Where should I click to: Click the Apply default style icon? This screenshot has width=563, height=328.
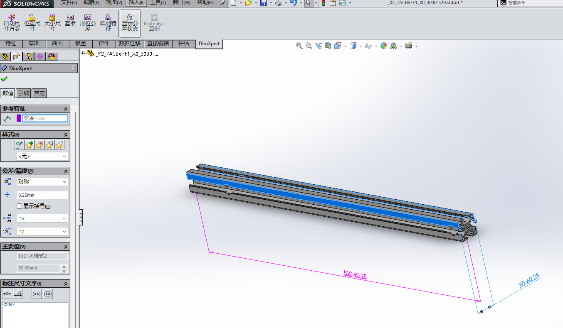(19, 145)
